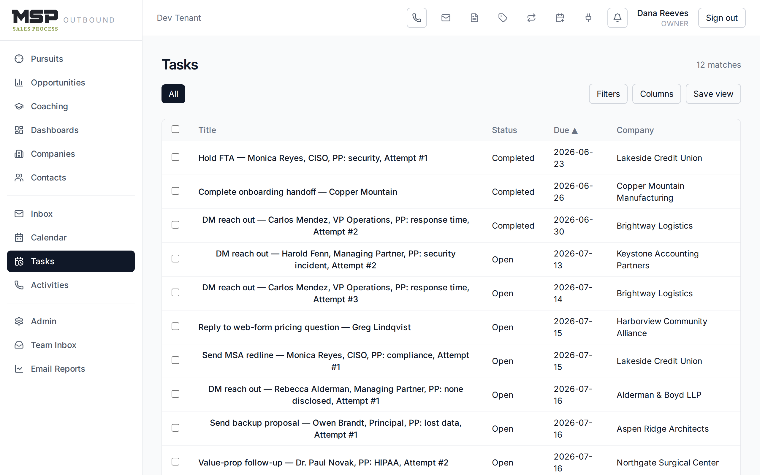Click the Contacts people icon
Image resolution: width=760 pixels, height=475 pixels.
[x=19, y=178]
